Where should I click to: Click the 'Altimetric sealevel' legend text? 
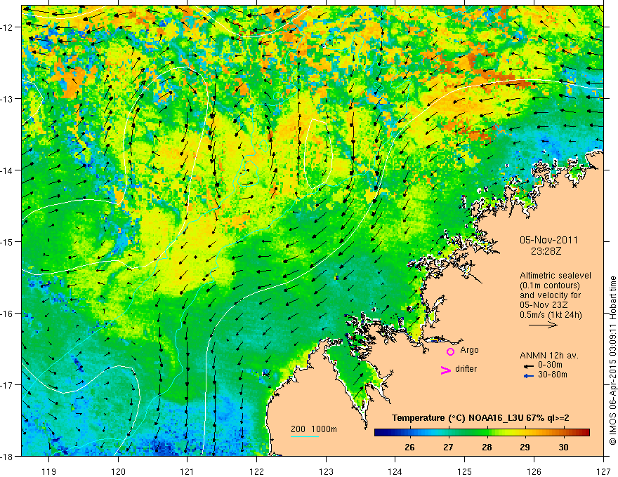[555, 276]
